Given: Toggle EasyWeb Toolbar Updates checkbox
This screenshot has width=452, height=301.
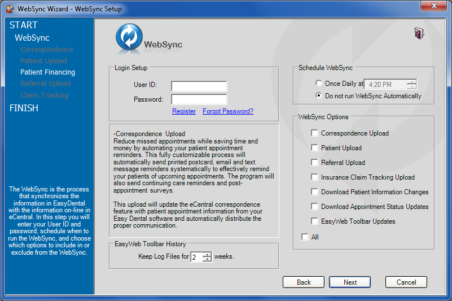Looking at the screenshot, I should pyautogui.click(x=315, y=221).
